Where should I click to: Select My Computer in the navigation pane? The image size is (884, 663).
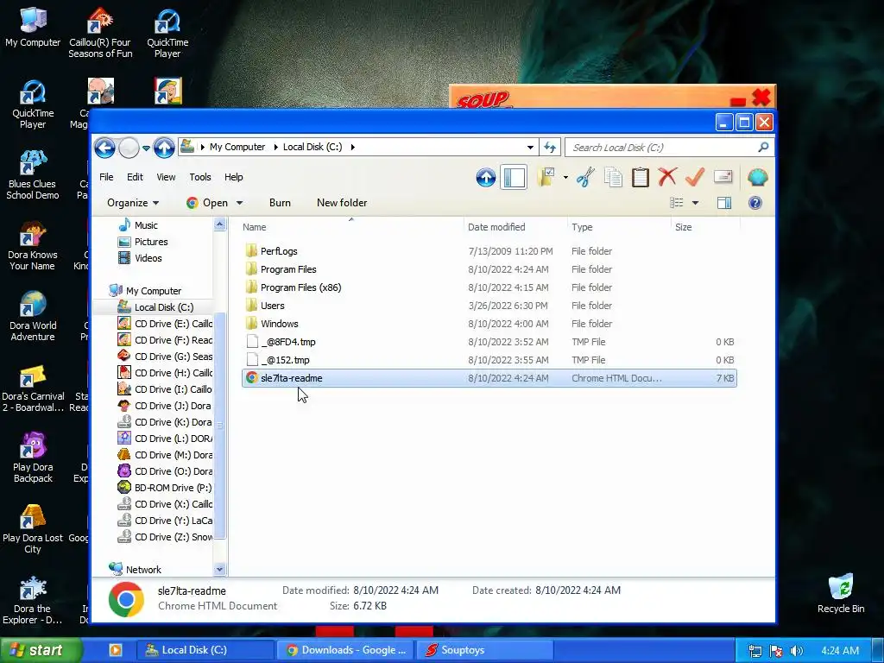(145, 291)
